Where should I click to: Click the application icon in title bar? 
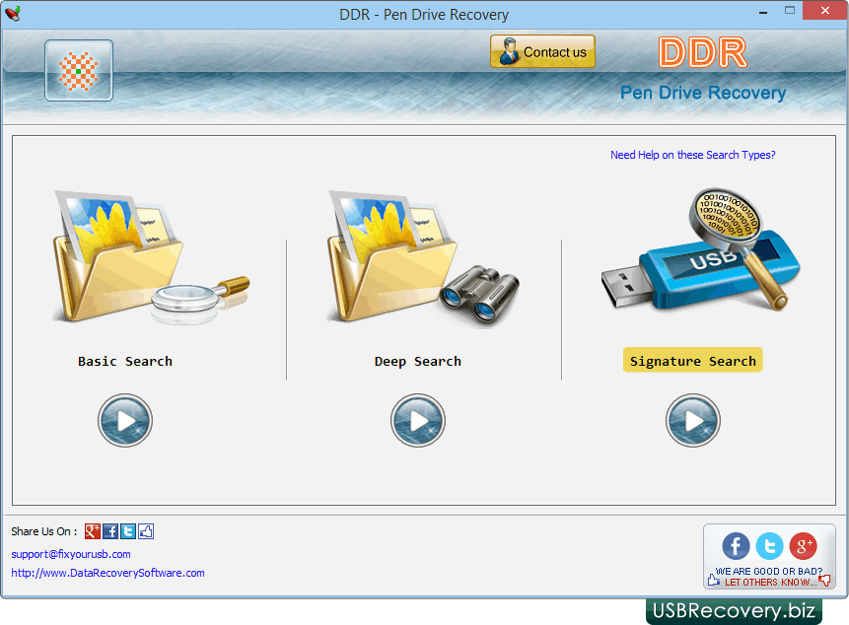click(13, 13)
